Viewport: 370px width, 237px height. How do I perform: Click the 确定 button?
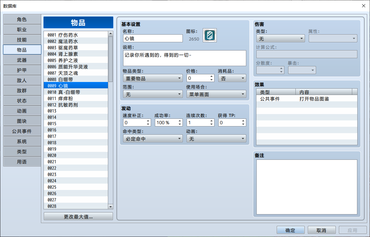tap(290, 230)
